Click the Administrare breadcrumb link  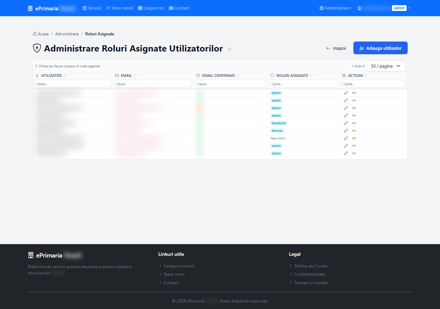pyautogui.click(x=67, y=34)
